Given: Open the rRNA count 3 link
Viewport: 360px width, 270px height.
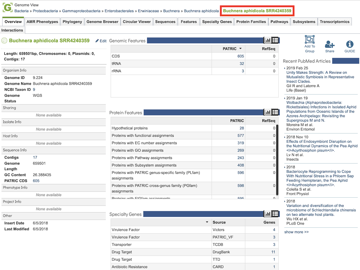Looking at the screenshot, I should click(x=243, y=71).
